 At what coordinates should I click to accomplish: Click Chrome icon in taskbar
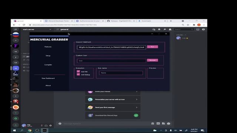tap(30, 130)
